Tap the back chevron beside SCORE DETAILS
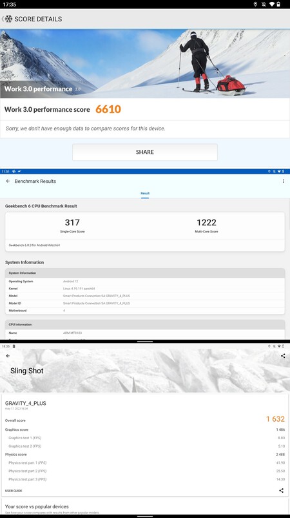This screenshot has width=290, height=518. coord(3,19)
